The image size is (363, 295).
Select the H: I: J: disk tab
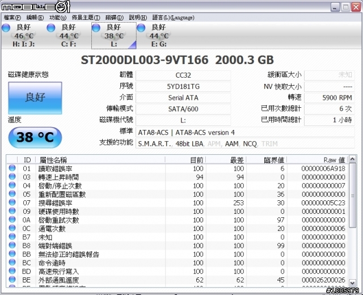23,35
